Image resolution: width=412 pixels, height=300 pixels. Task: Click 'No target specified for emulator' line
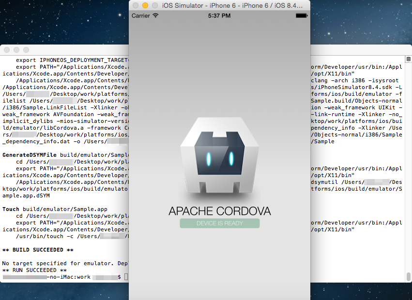[65, 263]
